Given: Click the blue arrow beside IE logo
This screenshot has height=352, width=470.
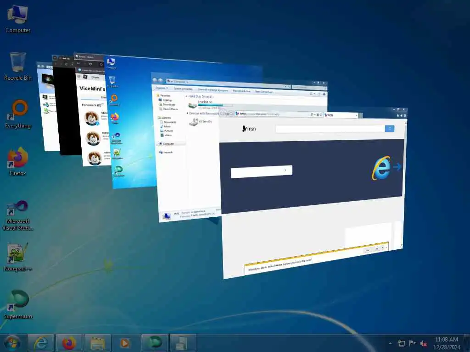Looking at the screenshot, I should pos(397,167).
